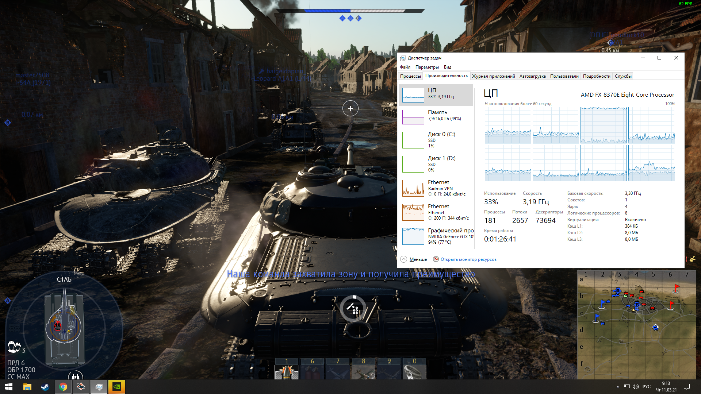
Task: Select Диск 1 (D:) entry
Action: click(x=436, y=164)
